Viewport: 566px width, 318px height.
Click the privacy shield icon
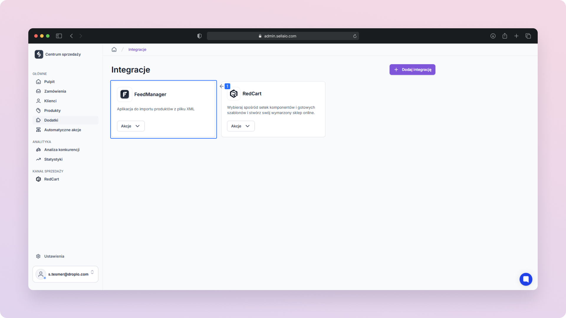[200, 36]
